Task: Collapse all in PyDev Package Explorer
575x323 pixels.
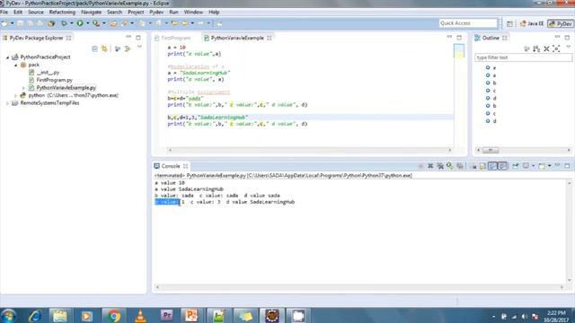Action: tap(94, 48)
